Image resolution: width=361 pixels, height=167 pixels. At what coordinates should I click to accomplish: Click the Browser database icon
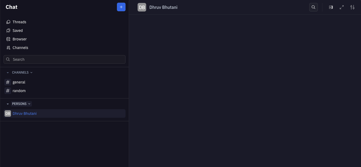click(x=8, y=39)
